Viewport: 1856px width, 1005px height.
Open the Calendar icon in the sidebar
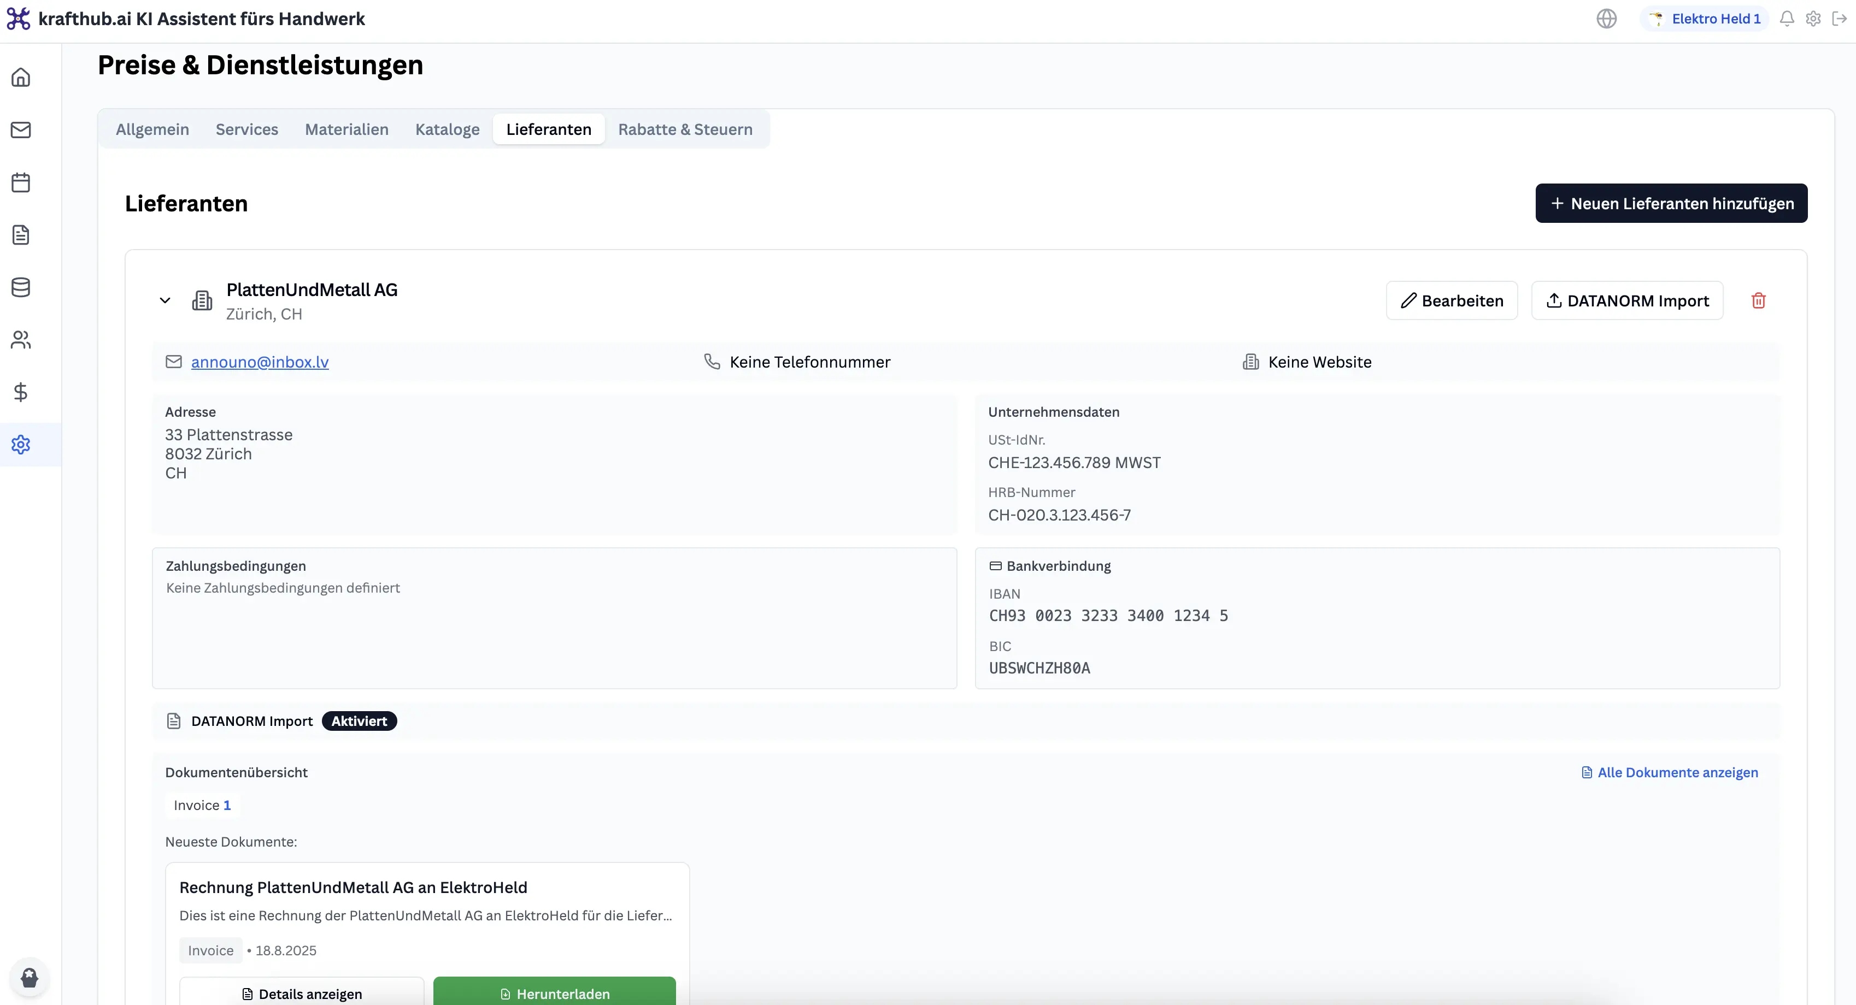coord(21,182)
